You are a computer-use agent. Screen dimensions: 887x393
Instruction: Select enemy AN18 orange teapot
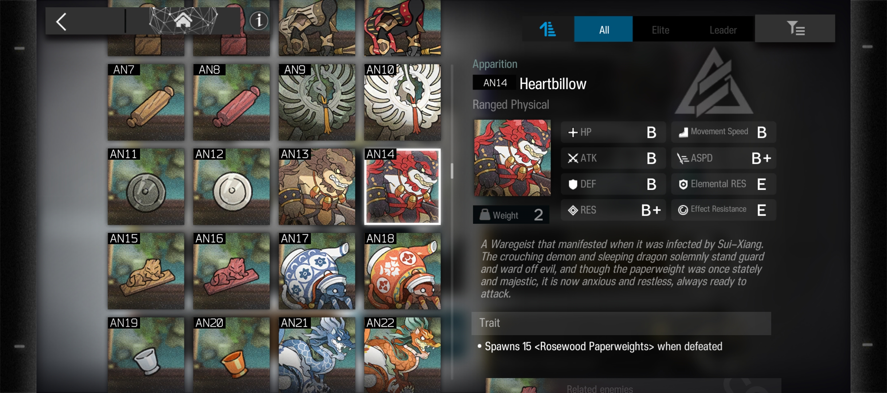[402, 271]
